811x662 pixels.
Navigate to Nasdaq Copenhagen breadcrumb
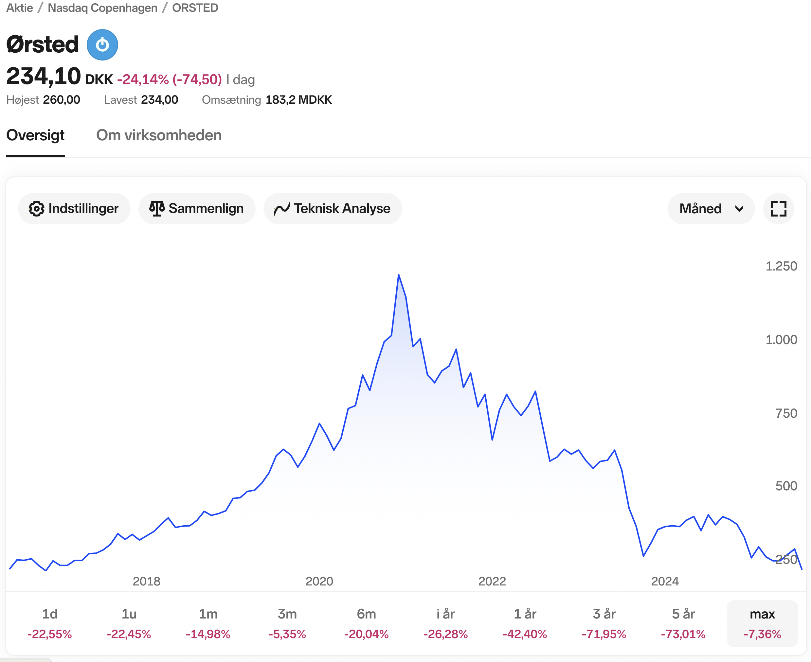tap(102, 8)
